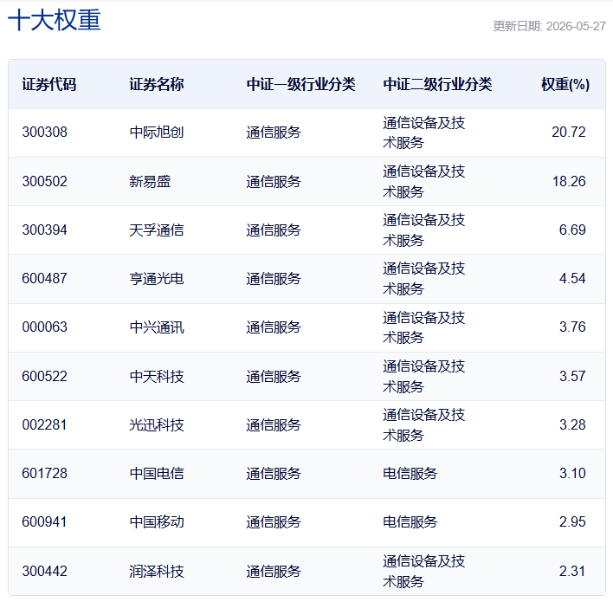The width and height of the screenshot is (613, 602).
Task: Select stock name 天孚通信
Action: [x=157, y=230]
